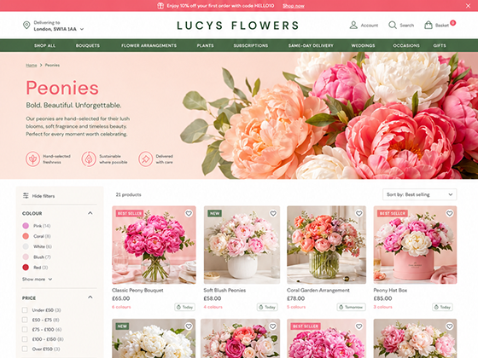Click the BEST SELLER tag on Peony Hat Box

[x=393, y=213]
